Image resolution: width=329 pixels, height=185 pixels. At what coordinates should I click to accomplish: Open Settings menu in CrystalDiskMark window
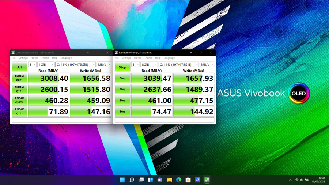[23, 58]
